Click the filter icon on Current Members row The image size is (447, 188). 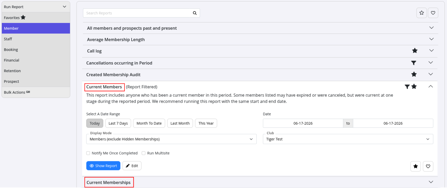[x=407, y=87]
